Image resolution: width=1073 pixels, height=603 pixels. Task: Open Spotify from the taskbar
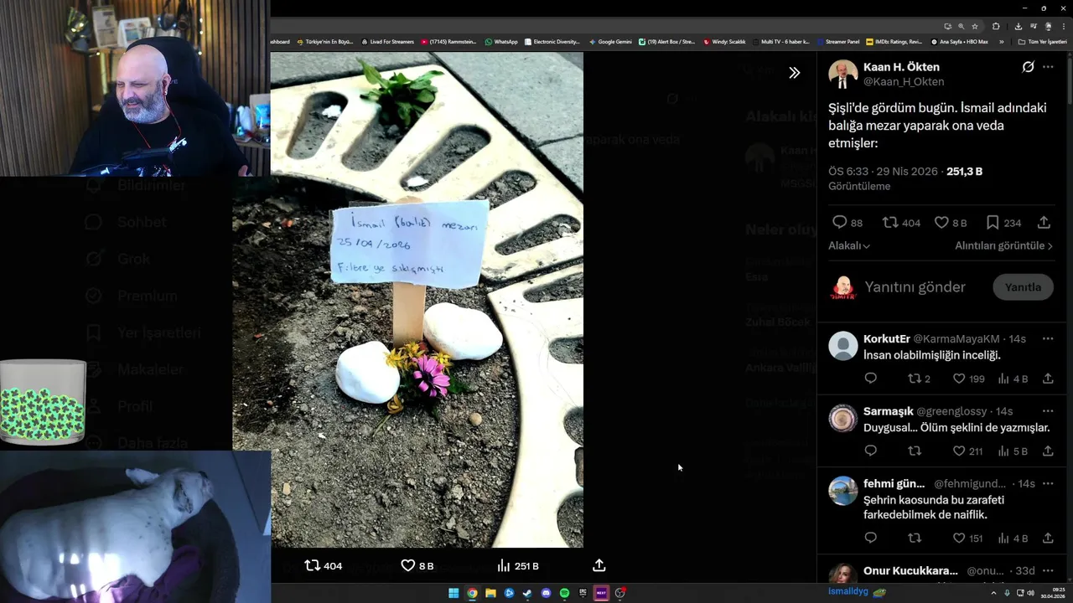click(564, 593)
